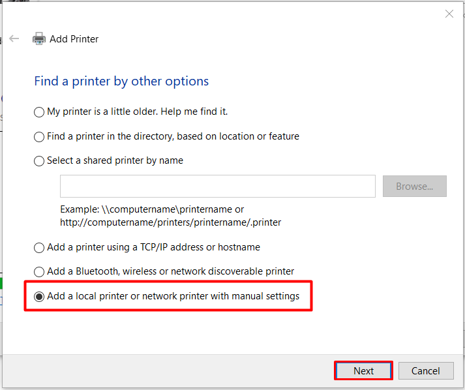Click the http://computername/printers example line
The height and width of the screenshot is (390, 465).
pos(170,222)
